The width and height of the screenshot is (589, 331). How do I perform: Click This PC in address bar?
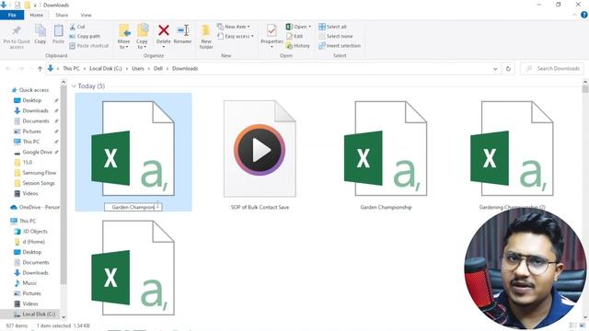click(71, 68)
